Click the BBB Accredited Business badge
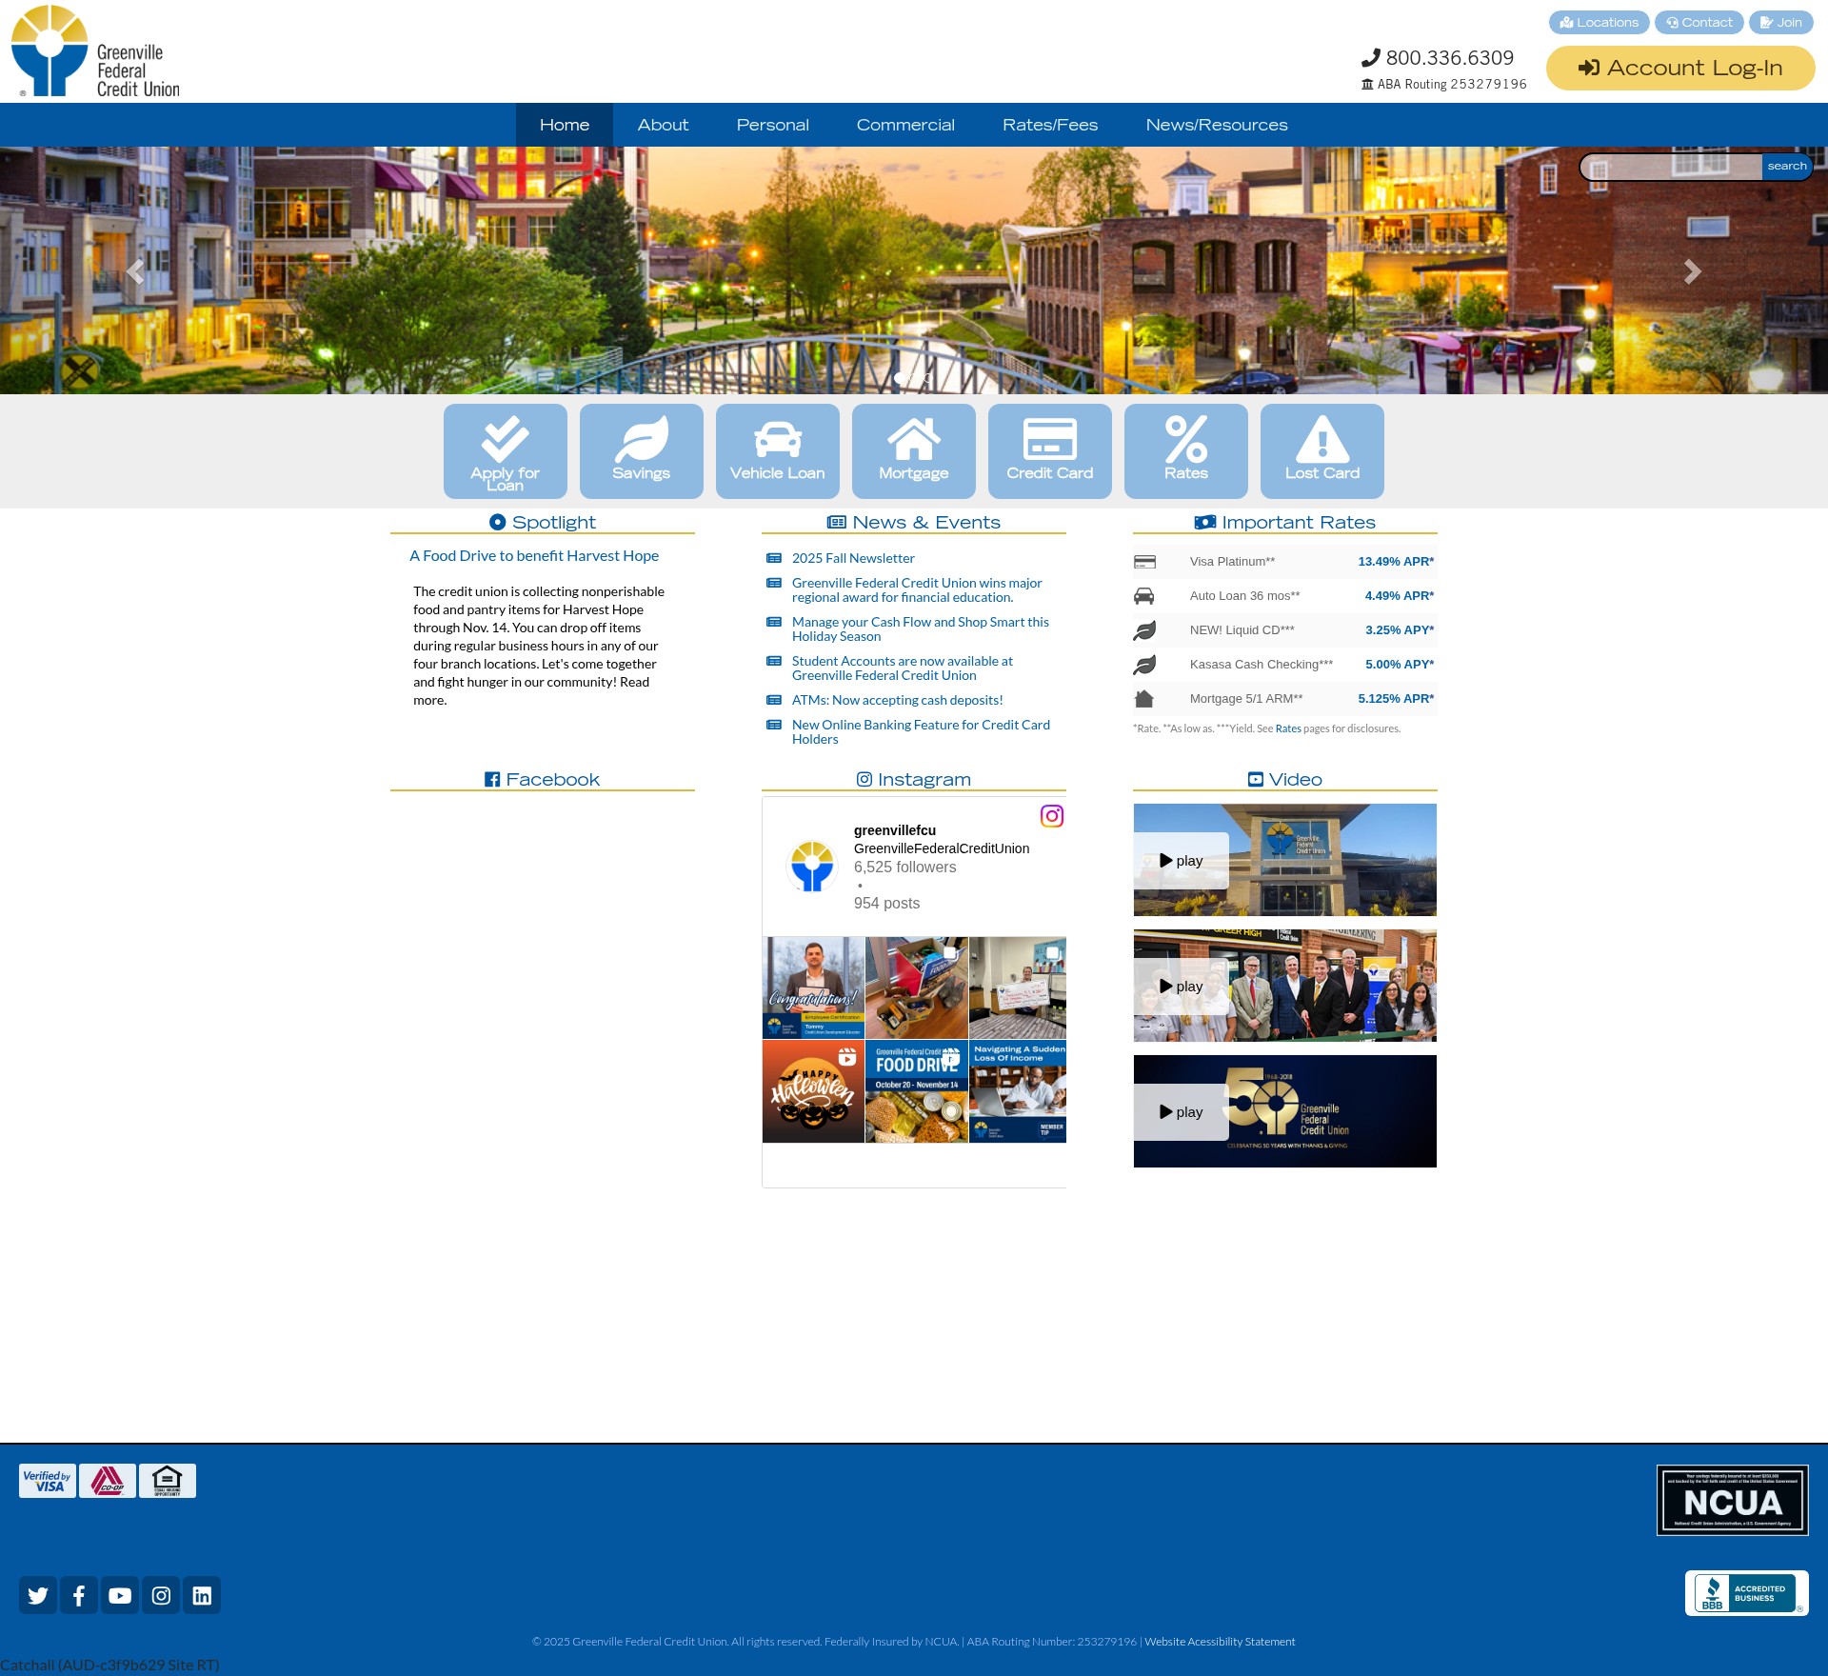The height and width of the screenshot is (1676, 1828). pos(1746,1593)
